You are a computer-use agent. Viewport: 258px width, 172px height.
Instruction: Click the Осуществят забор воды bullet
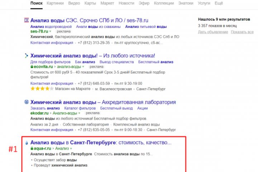coord(55,160)
